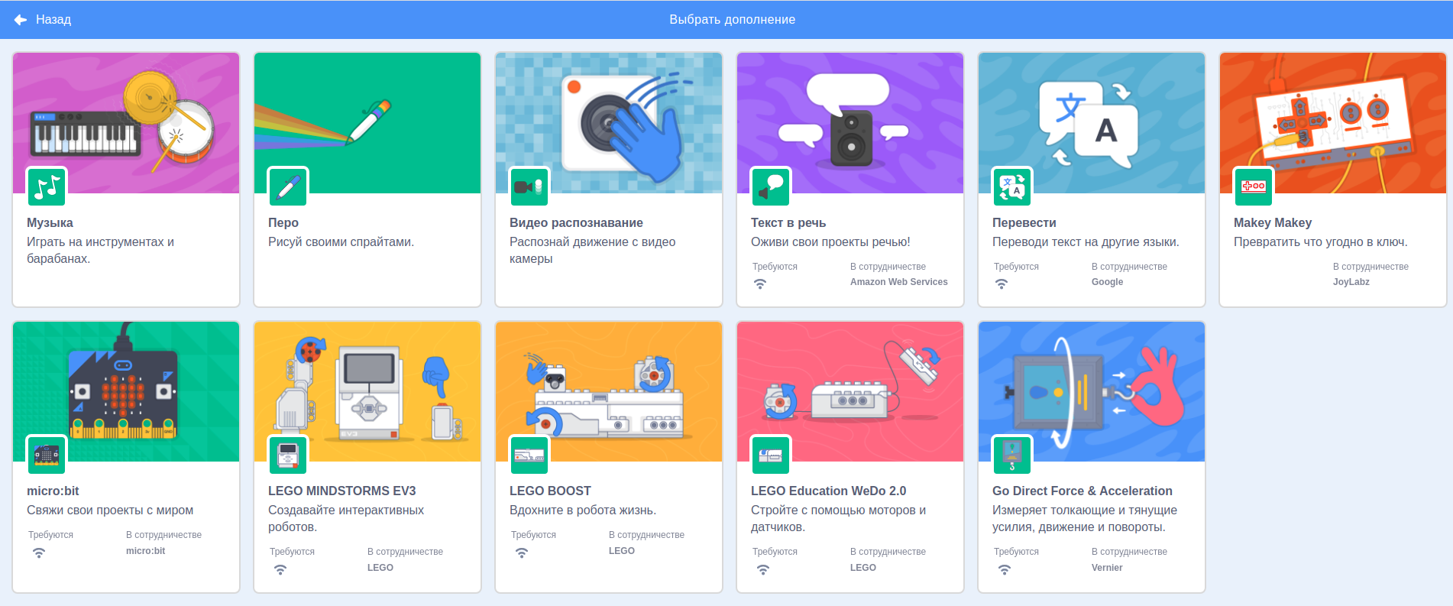
Task: Choose the Музыка extension title
Action: click(x=50, y=222)
